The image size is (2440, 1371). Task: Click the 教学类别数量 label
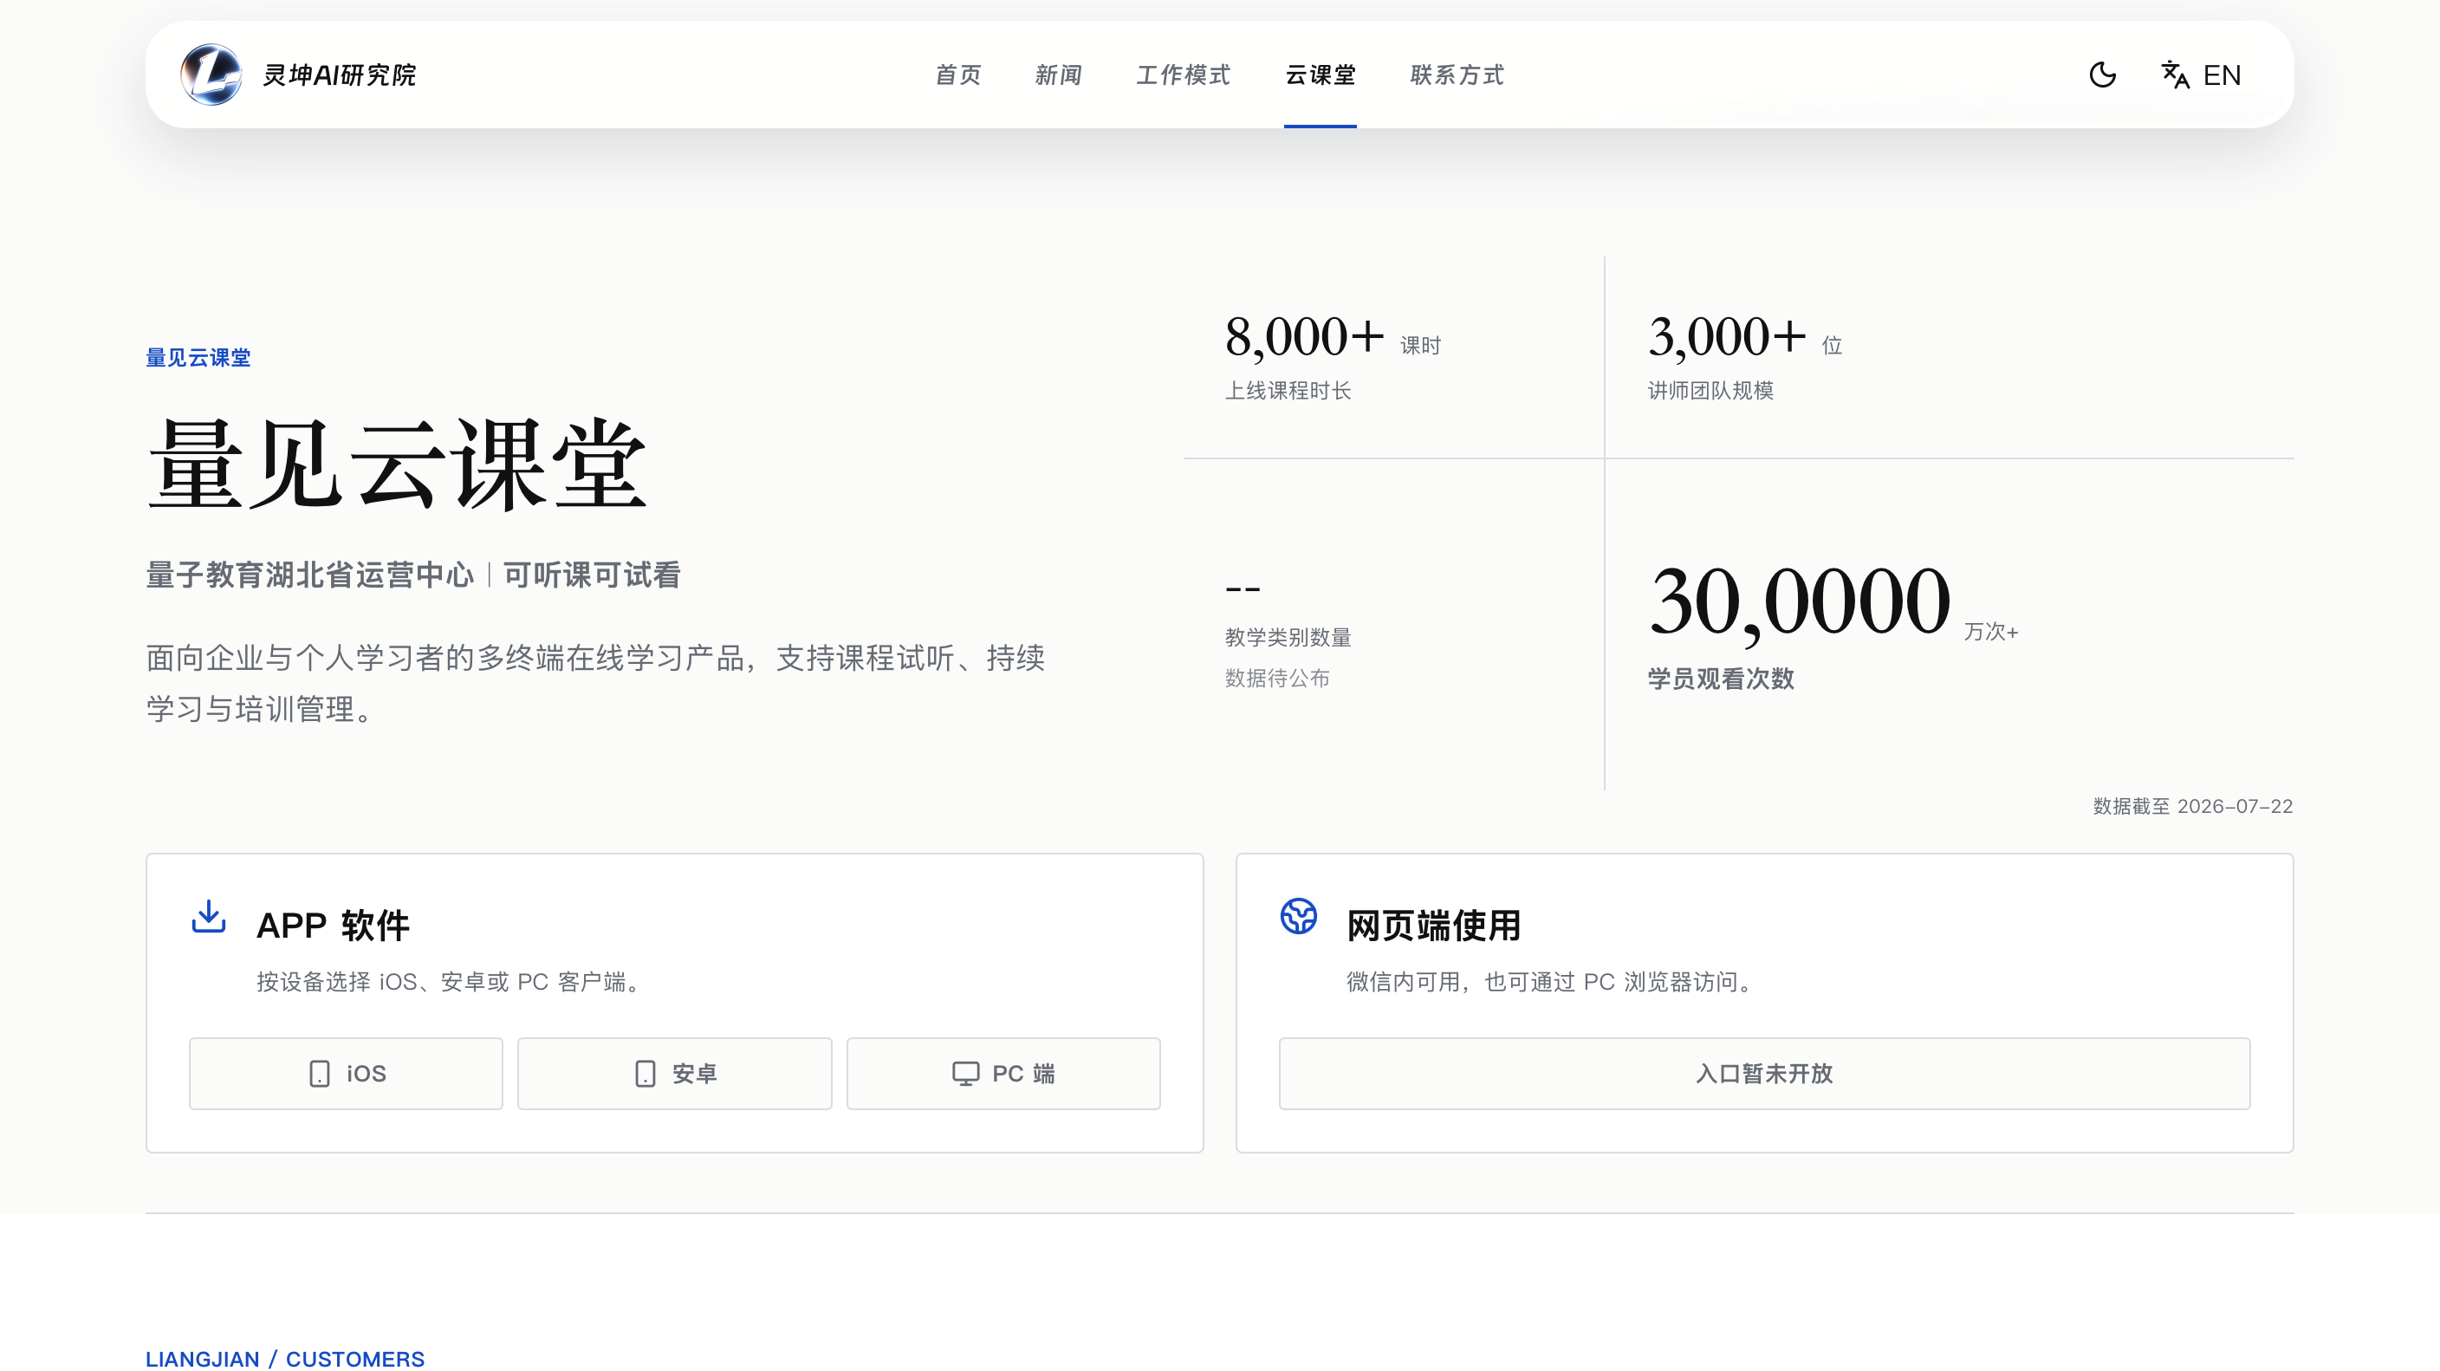click(1288, 637)
